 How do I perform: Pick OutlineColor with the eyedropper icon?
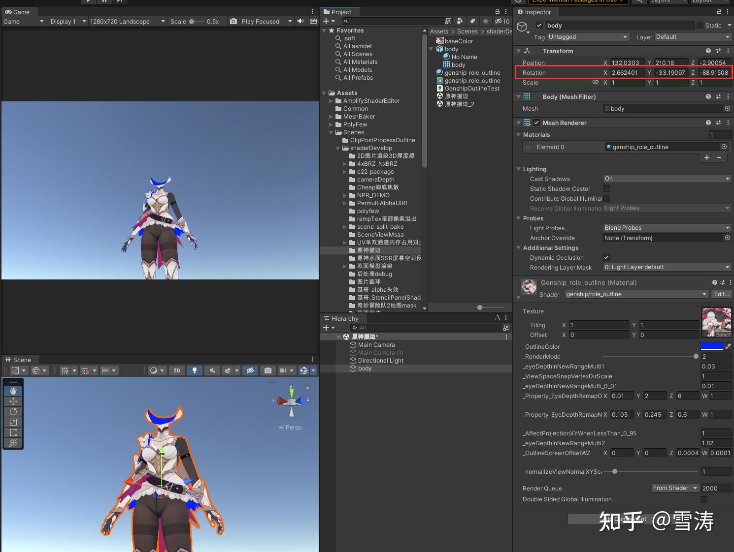click(x=728, y=346)
